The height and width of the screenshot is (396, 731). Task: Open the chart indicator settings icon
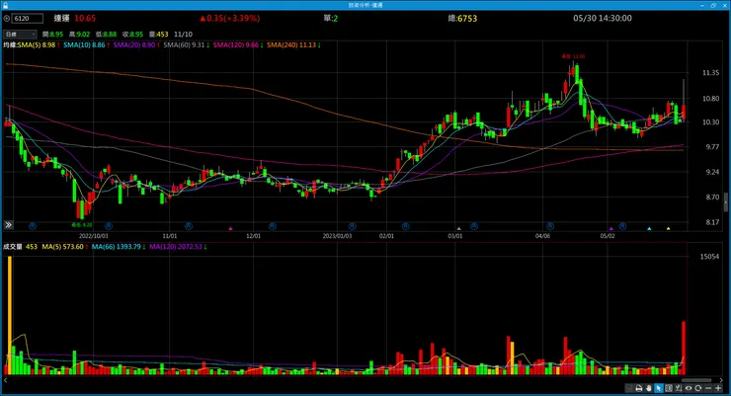[x=679, y=388]
